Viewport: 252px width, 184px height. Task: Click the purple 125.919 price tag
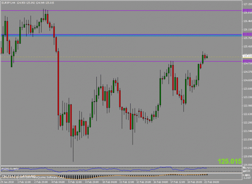pyautogui.click(x=247, y=35)
